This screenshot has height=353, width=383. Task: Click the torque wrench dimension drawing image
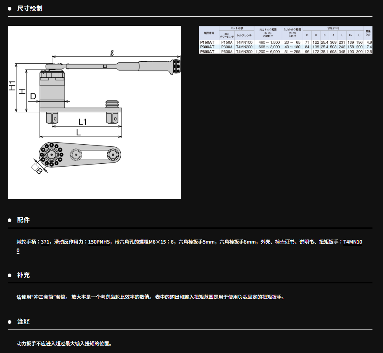point(94,112)
